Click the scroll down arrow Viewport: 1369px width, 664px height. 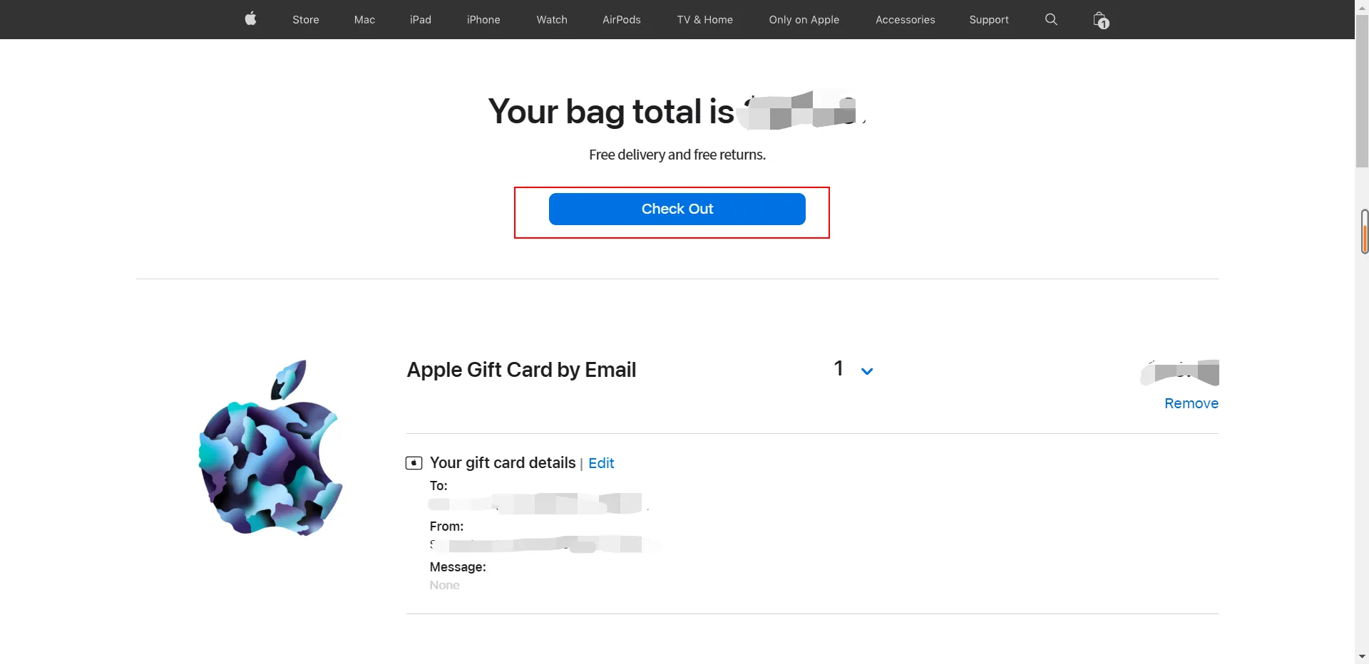(x=1362, y=656)
